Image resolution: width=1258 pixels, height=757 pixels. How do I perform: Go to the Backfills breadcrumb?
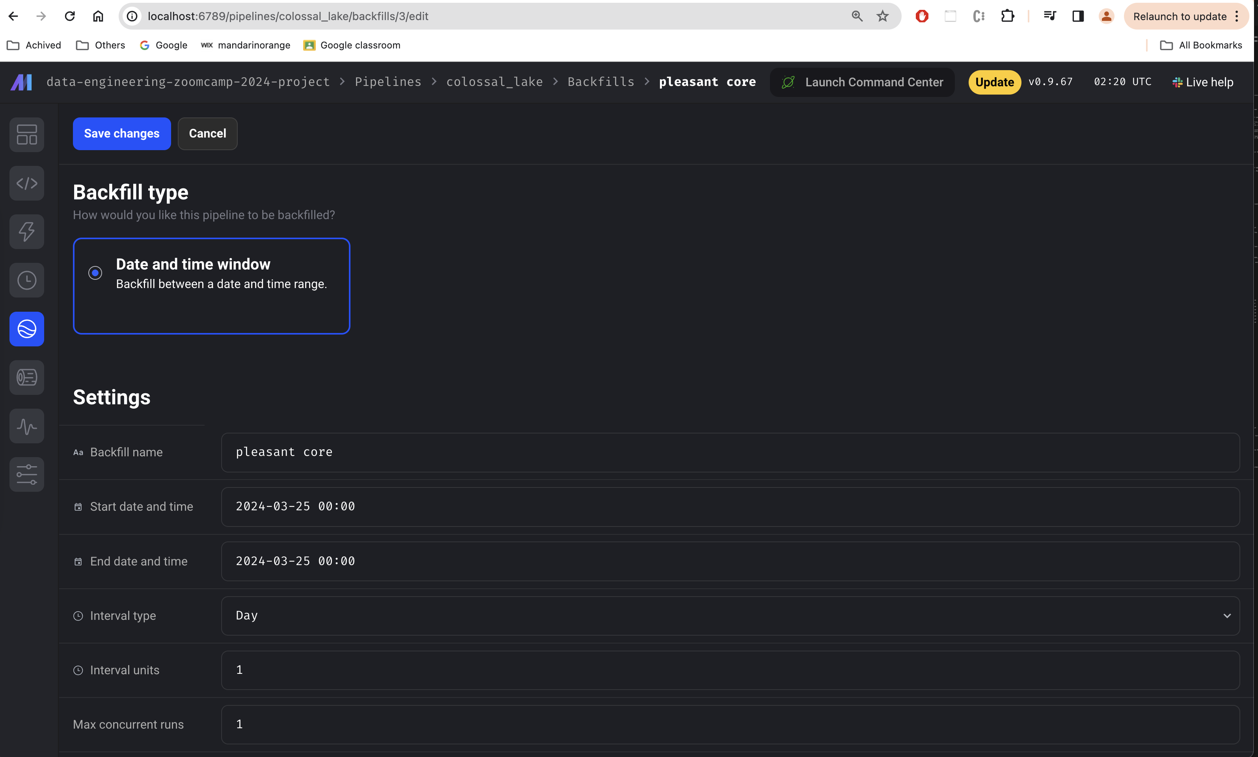point(601,82)
